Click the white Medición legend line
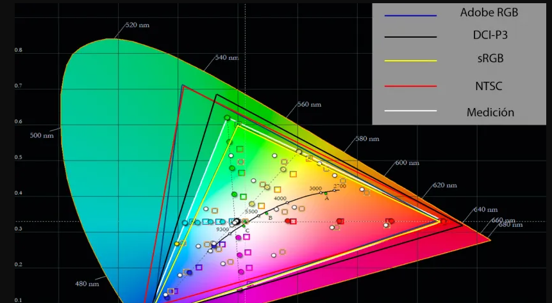552x303 pixels. click(410, 111)
